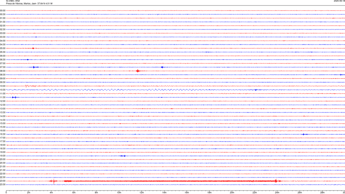This screenshot has height=194, width=345.
Task: Click the blue event on the 19:30 trace
Action: click(x=123, y=156)
